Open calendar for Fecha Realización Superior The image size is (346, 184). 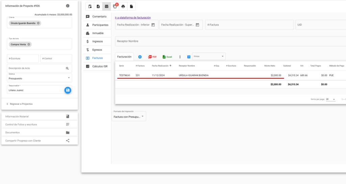197,25
